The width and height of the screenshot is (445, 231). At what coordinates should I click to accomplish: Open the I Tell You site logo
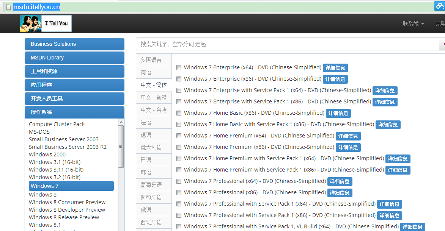click(x=46, y=23)
